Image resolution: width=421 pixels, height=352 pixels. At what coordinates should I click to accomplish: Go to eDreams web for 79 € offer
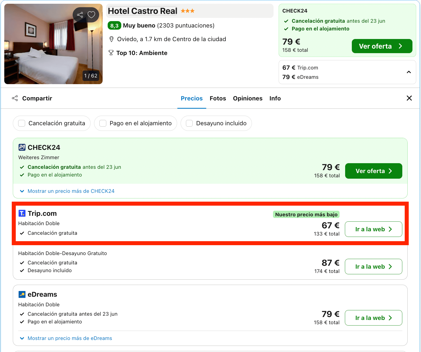pyautogui.click(x=373, y=318)
